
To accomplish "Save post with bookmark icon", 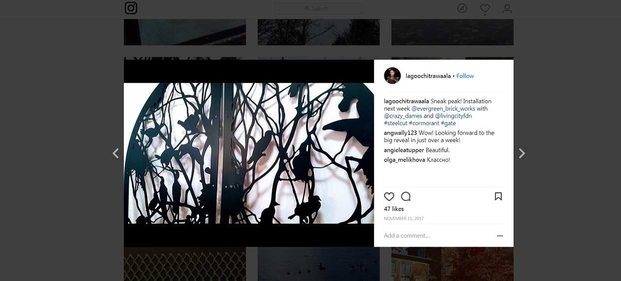I will [498, 196].
